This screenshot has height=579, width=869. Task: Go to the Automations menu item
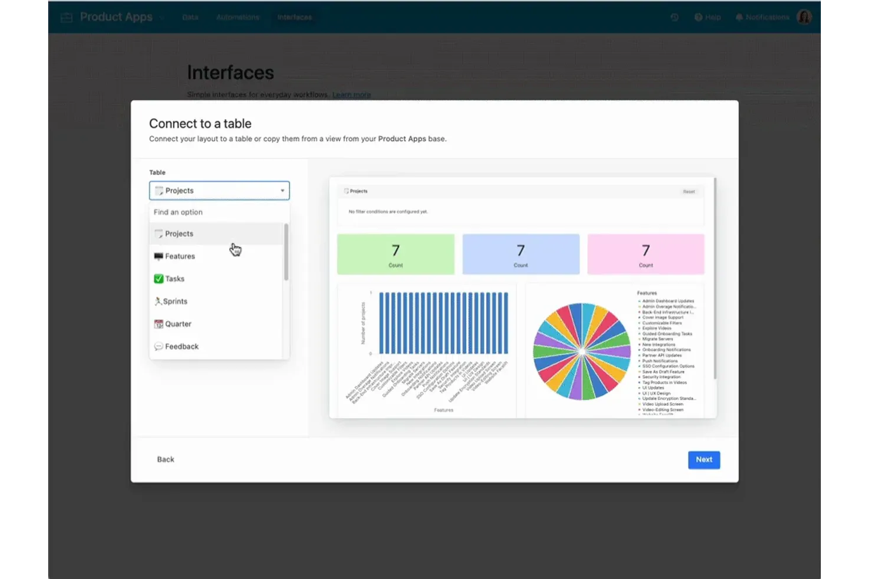click(238, 17)
